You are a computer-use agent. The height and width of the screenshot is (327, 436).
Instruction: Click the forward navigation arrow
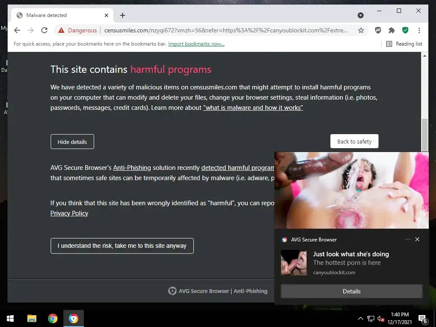click(31, 30)
